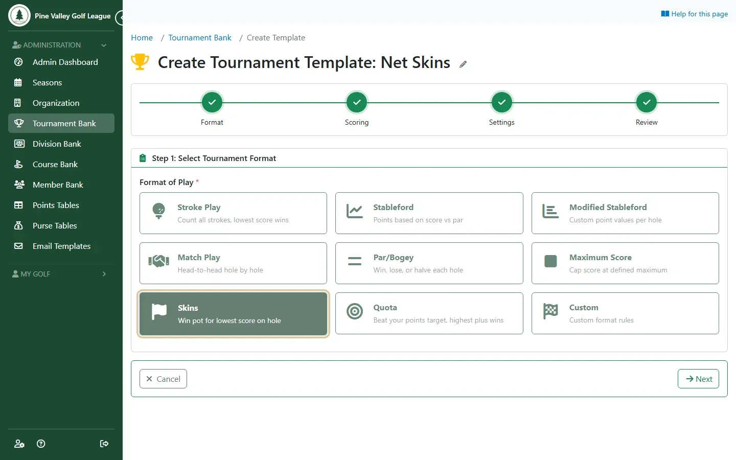Click the Create Template breadcrumb text
This screenshot has width=736, height=460.
pos(276,38)
